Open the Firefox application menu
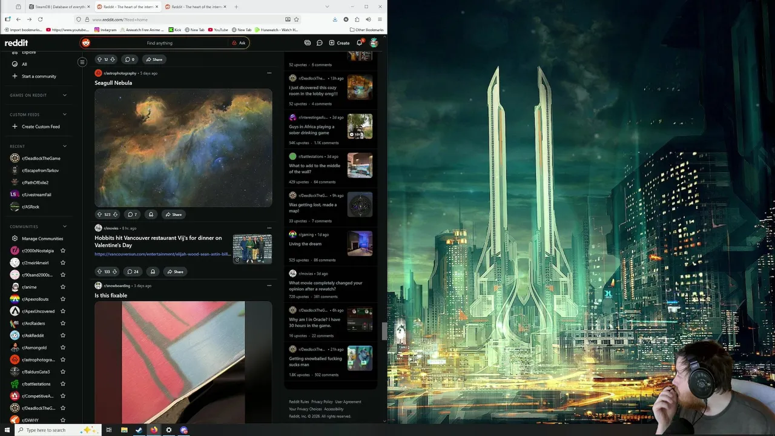This screenshot has height=436, width=775. click(380, 19)
